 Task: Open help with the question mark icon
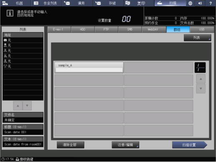click(x=211, y=3)
